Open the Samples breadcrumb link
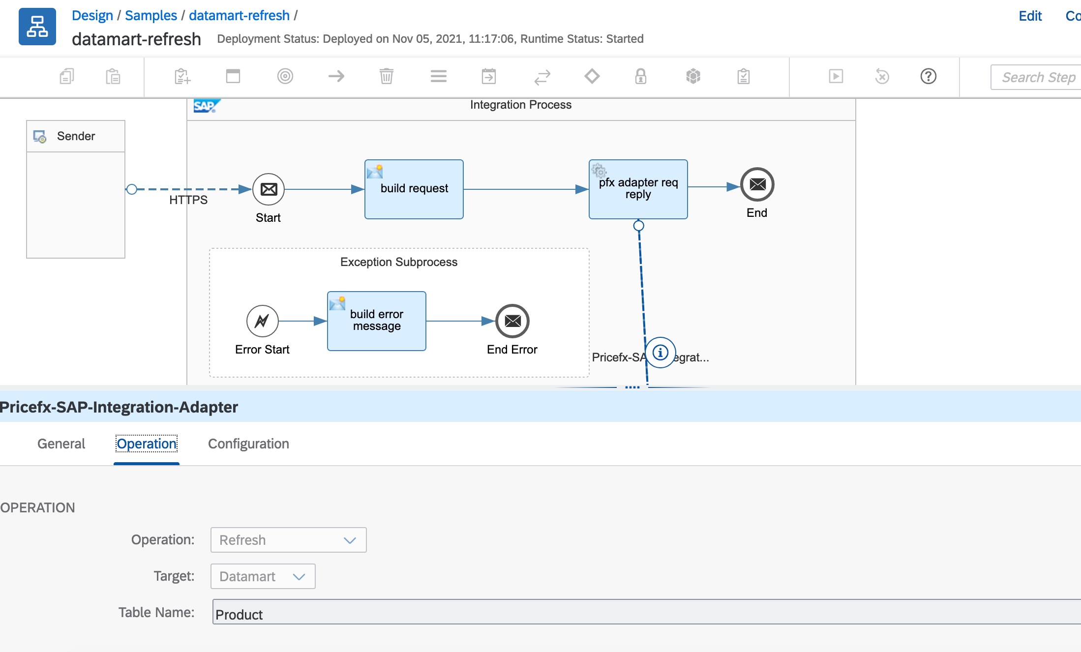The width and height of the screenshot is (1081, 652). click(150, 16)
